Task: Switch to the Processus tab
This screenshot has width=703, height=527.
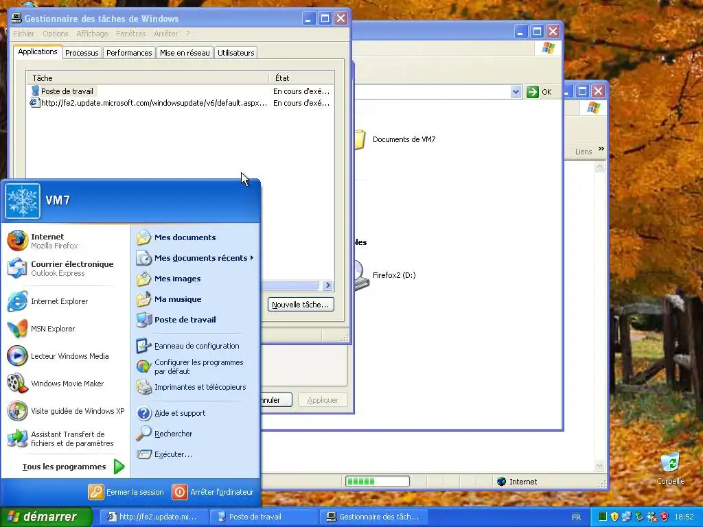Action: point(82,52)
